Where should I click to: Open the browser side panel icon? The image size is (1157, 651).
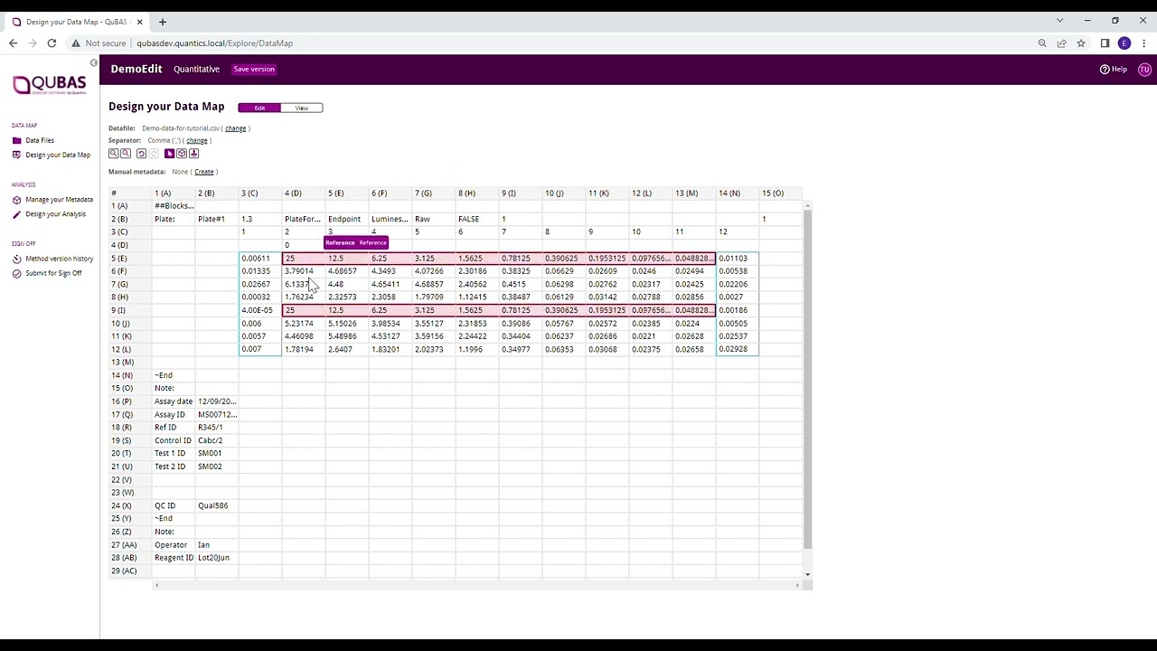point(1105,43)
